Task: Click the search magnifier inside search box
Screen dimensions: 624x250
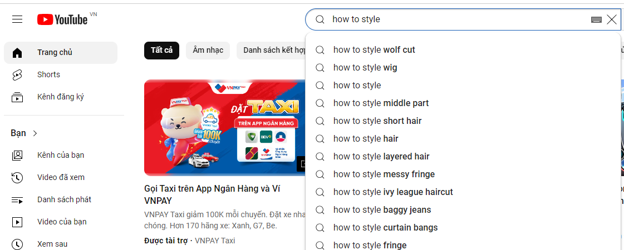Action: click(320, 19)
